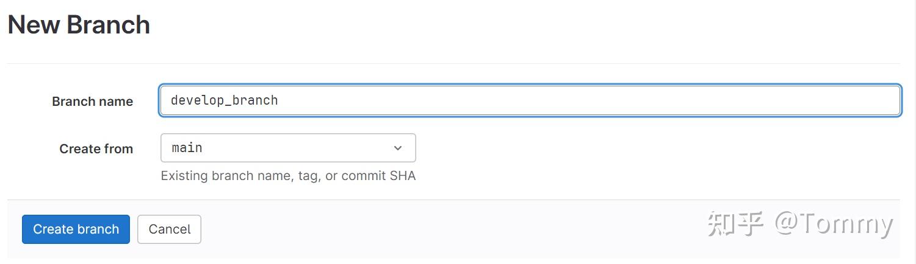916x264 pixels.
Task: Click the "Branch name" field label
Action: point(92,102)
